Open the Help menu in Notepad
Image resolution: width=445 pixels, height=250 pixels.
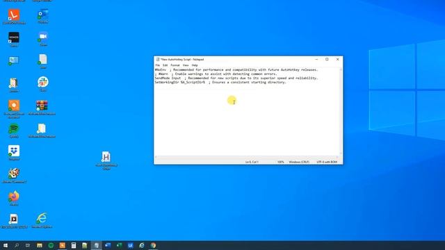(195, 65)
